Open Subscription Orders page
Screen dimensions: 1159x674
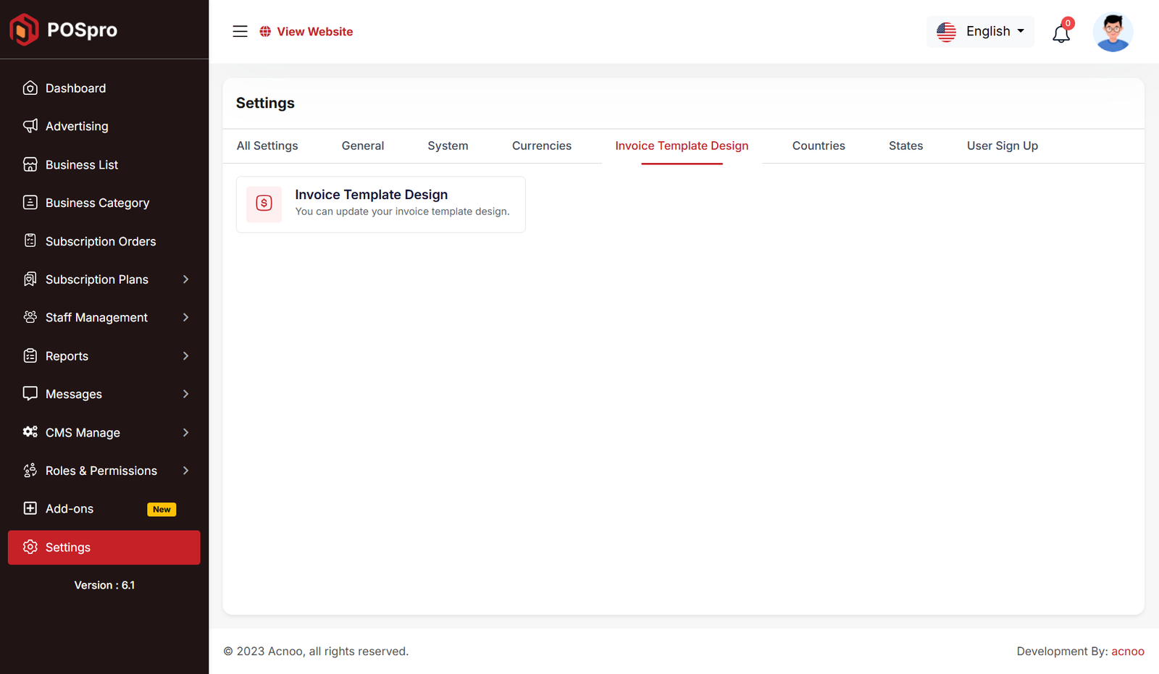(x=101, y=242)
